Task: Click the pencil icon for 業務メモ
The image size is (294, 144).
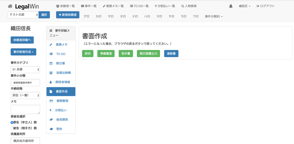Action: (51, 45)
